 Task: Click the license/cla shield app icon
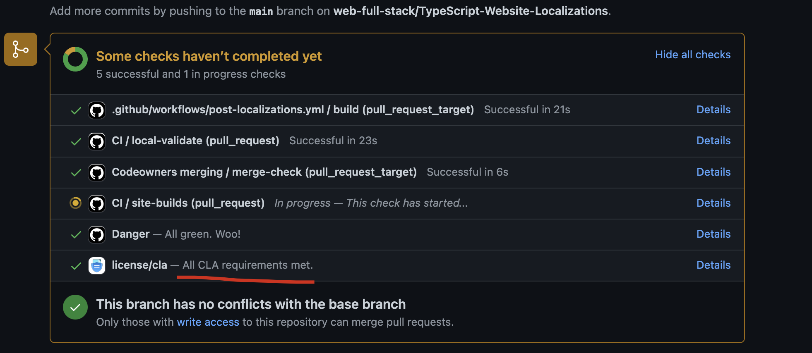point(97,266)
